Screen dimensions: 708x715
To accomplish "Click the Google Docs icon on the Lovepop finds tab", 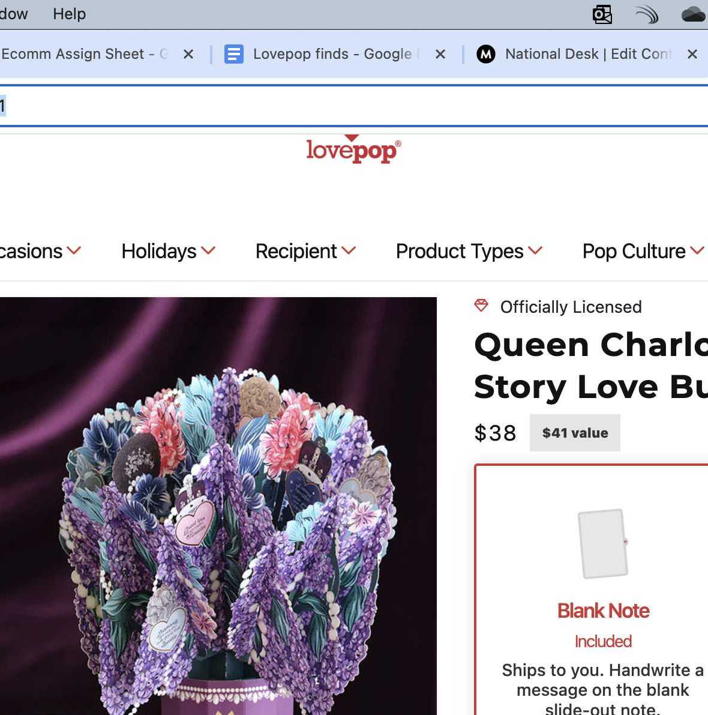I will pos(234,54).
